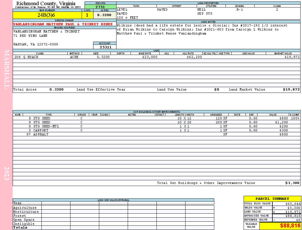Click account number 25311
The image size is (302, 230).
(106, 47)
